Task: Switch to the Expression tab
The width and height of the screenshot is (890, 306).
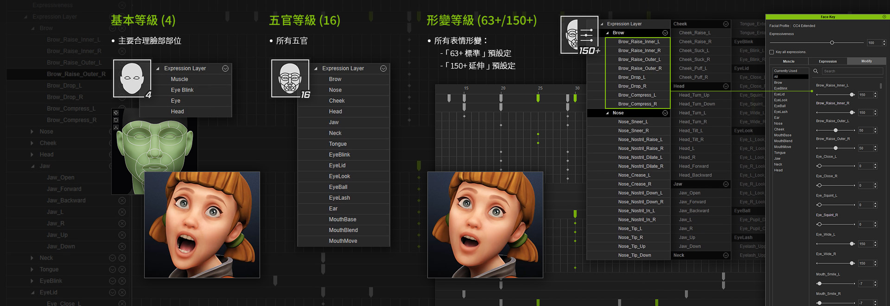Action: pos(827,61)
